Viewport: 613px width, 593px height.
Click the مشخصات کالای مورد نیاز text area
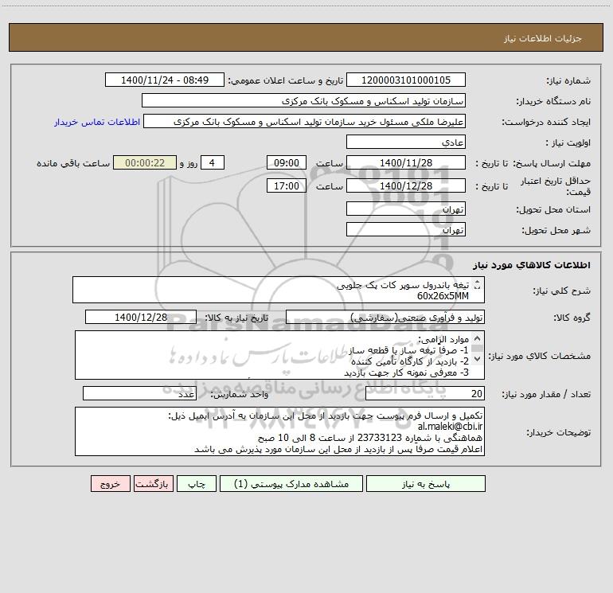[279, 355]
